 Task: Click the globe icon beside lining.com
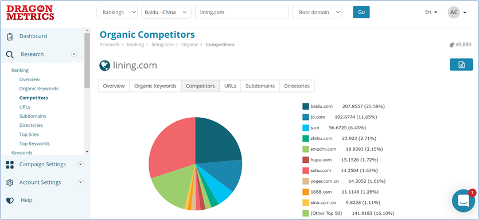click(105, 65)
